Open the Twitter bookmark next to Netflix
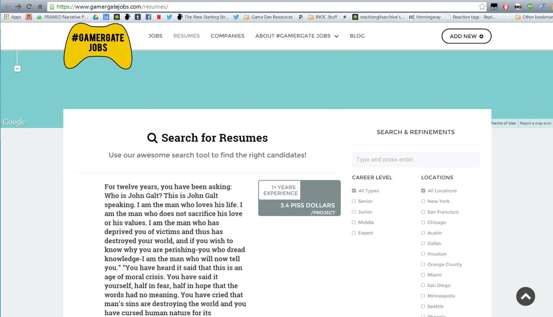Image resolution: width=553 pixels, height=317 pixels. 169,17
